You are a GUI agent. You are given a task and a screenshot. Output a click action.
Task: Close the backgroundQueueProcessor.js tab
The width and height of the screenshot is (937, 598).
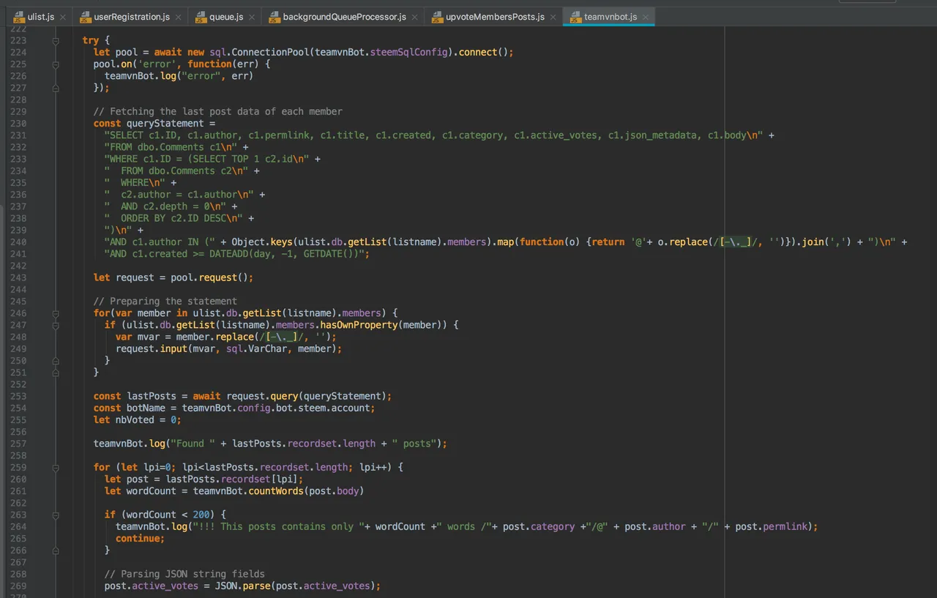[414, 17]
